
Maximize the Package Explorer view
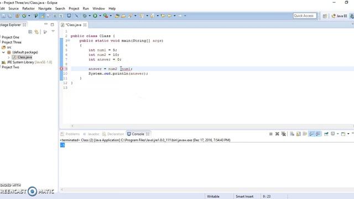click(x=53, y=24)
